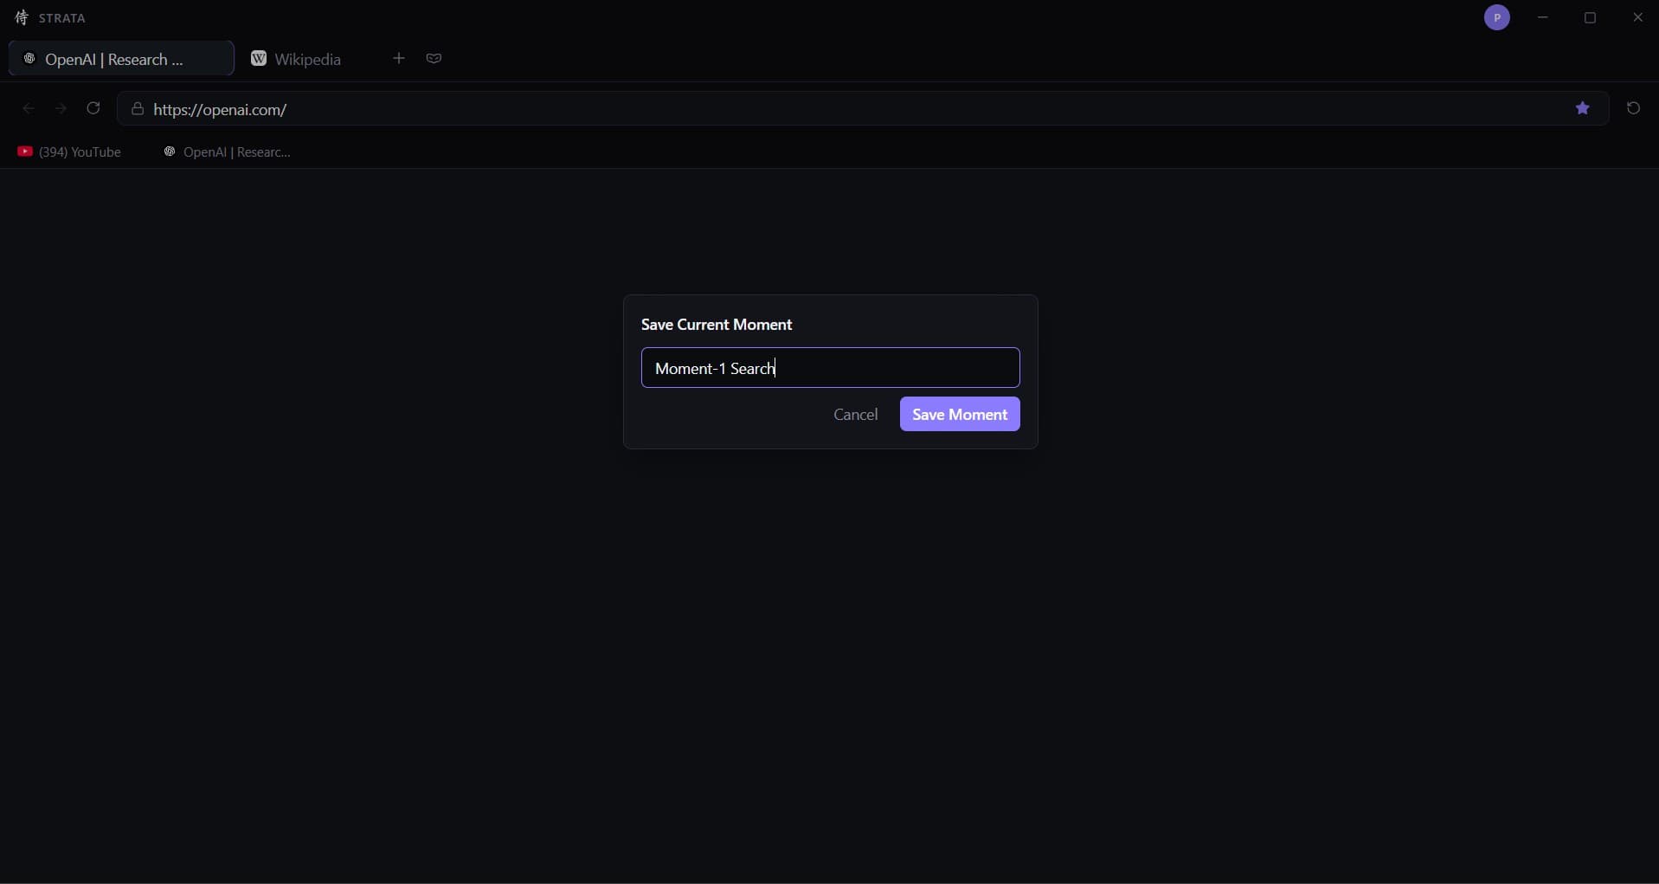The height and width of the screenshot is (884, 1659).
Task: Open the OpenAI bookmark in bookmarks bar
Action: pyautogui.click(x=228, y=152)
